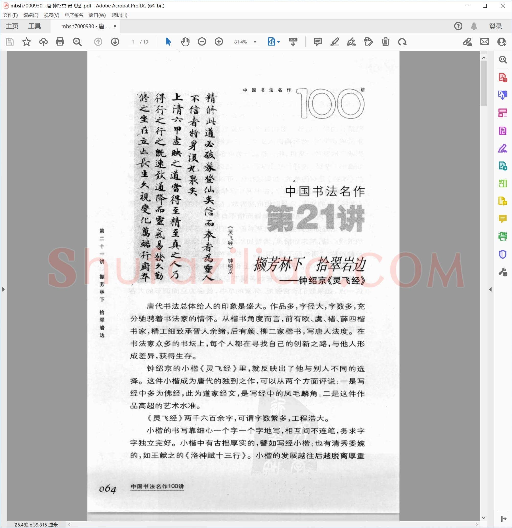Viewport: 512px width, 528px height.
Task: Switch to the 工具 tab
Action: 35,26
